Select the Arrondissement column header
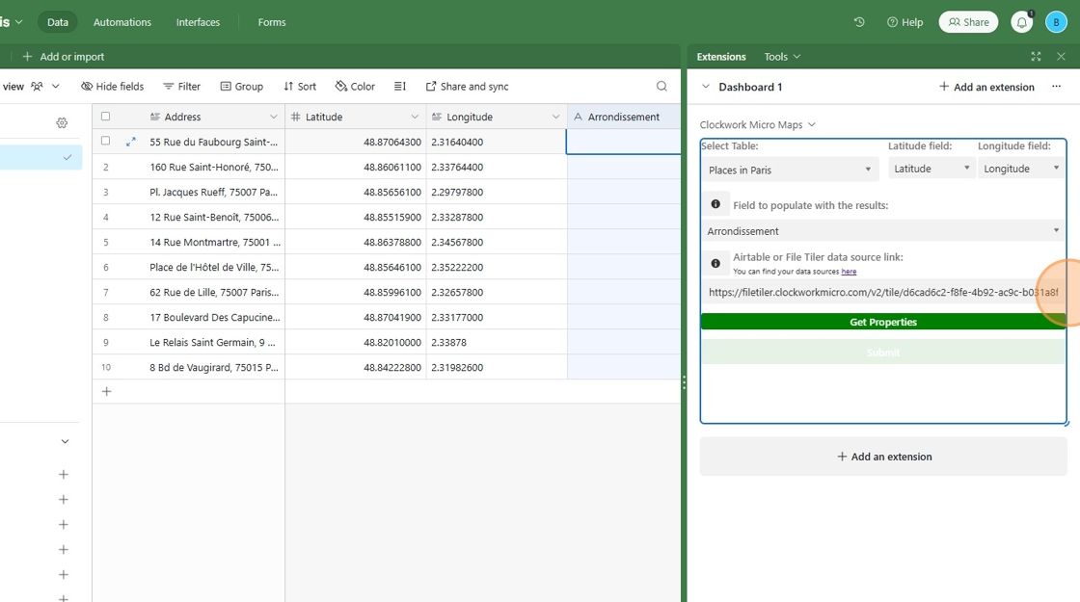This screenshot has height=602, width=1080. tap(623, 117)
